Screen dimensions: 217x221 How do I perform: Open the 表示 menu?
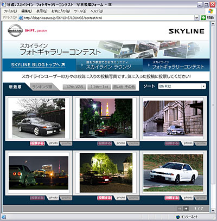coord(42,11)
